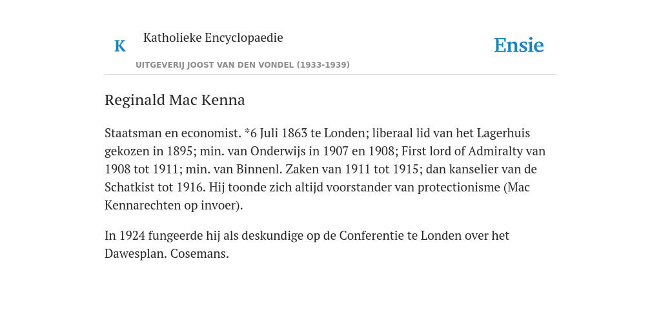The height and width of the screenshot is (330, 661).
Task: Open the Ensie home logo
Action: point(518,46)
